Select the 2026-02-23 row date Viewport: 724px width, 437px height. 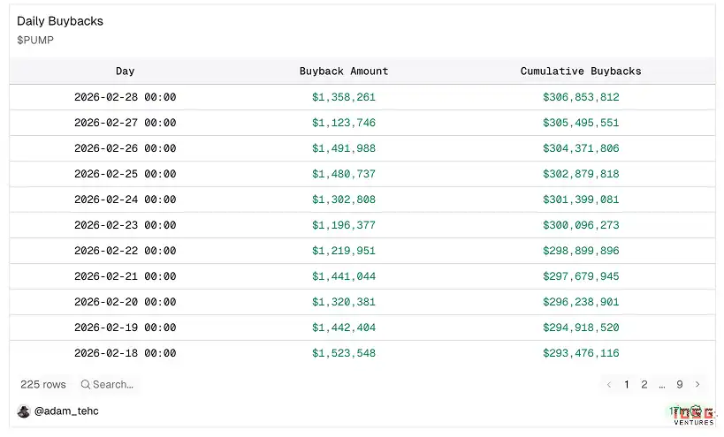pos(125,225)
